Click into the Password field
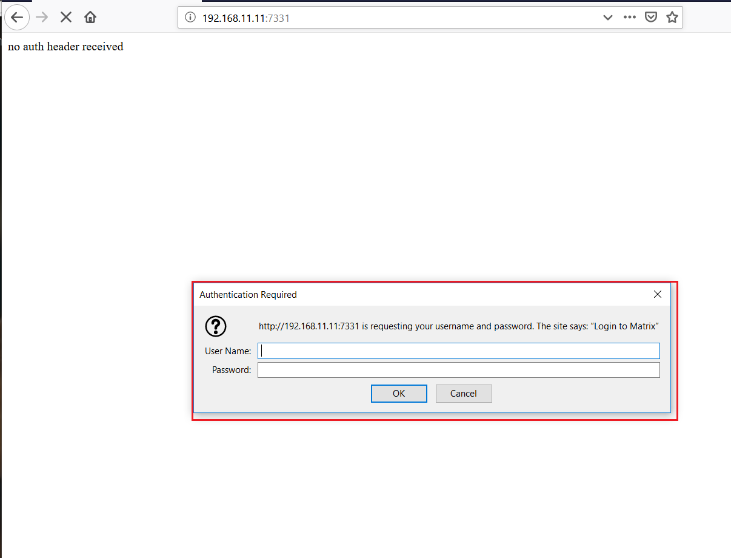 [458, 370]
